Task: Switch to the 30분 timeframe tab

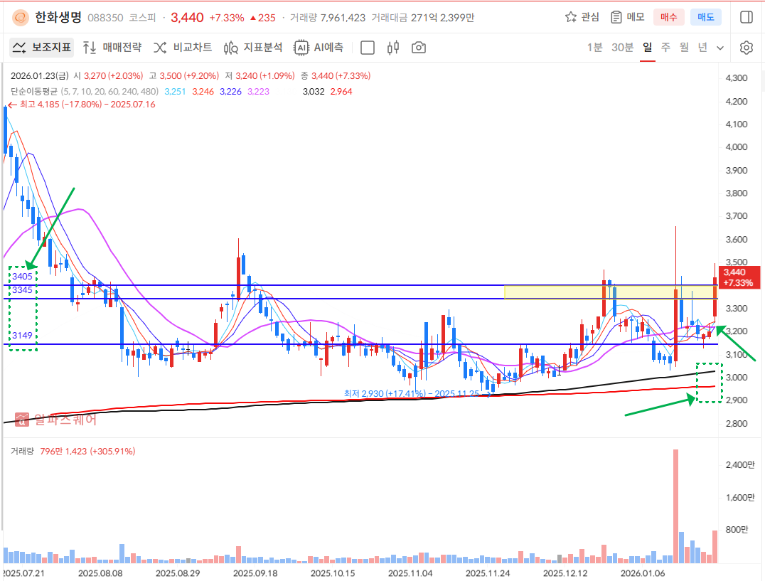Action: (x=622, y=48)
